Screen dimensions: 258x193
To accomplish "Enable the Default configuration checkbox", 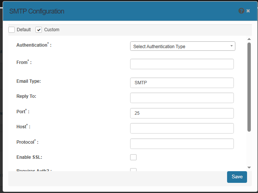I will pyautogui.click(x=12, y=30).
